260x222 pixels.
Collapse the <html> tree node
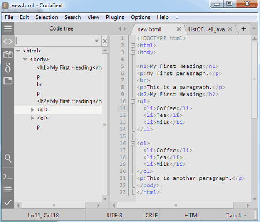(18, 51)
